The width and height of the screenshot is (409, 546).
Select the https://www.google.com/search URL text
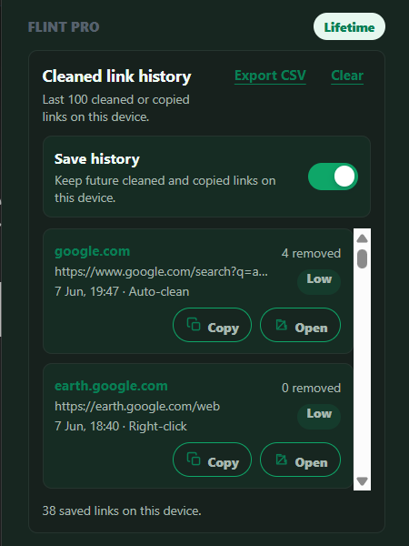point(161,271)
